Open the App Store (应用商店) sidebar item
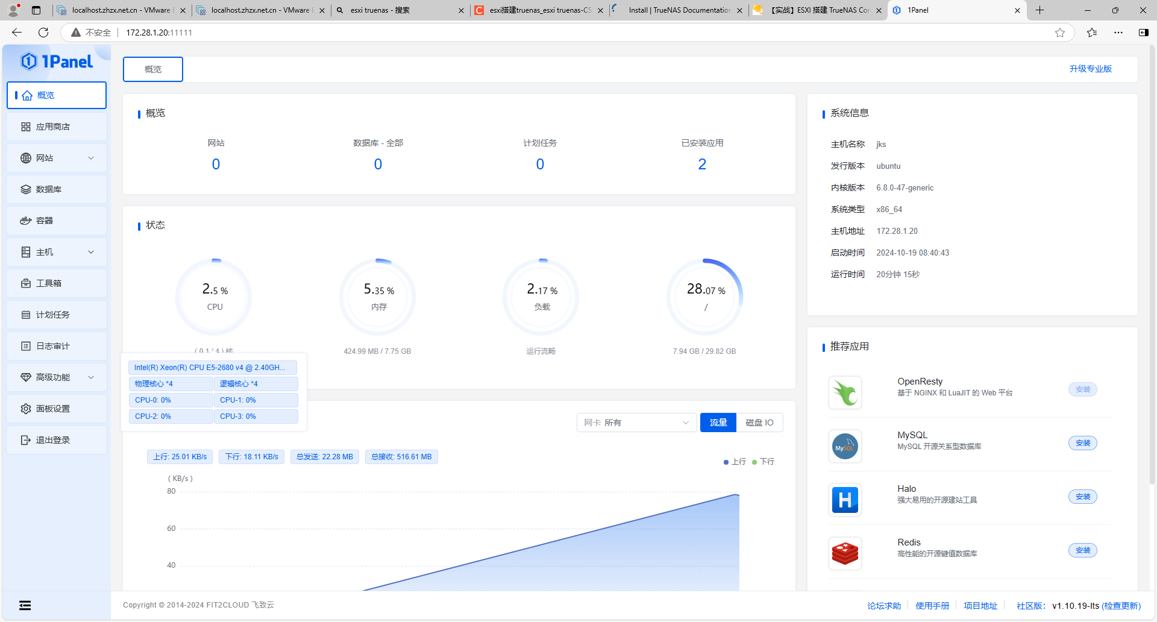 (53, 127)
